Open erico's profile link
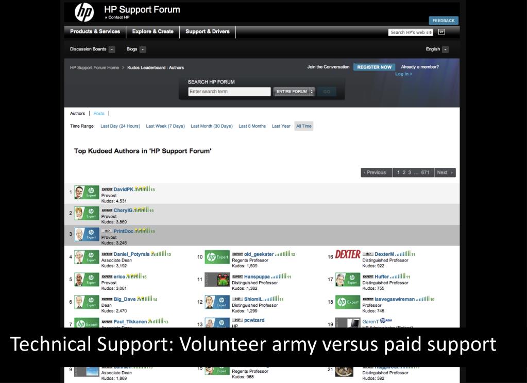This screenshot has height=383, width=527. [120, 276]
